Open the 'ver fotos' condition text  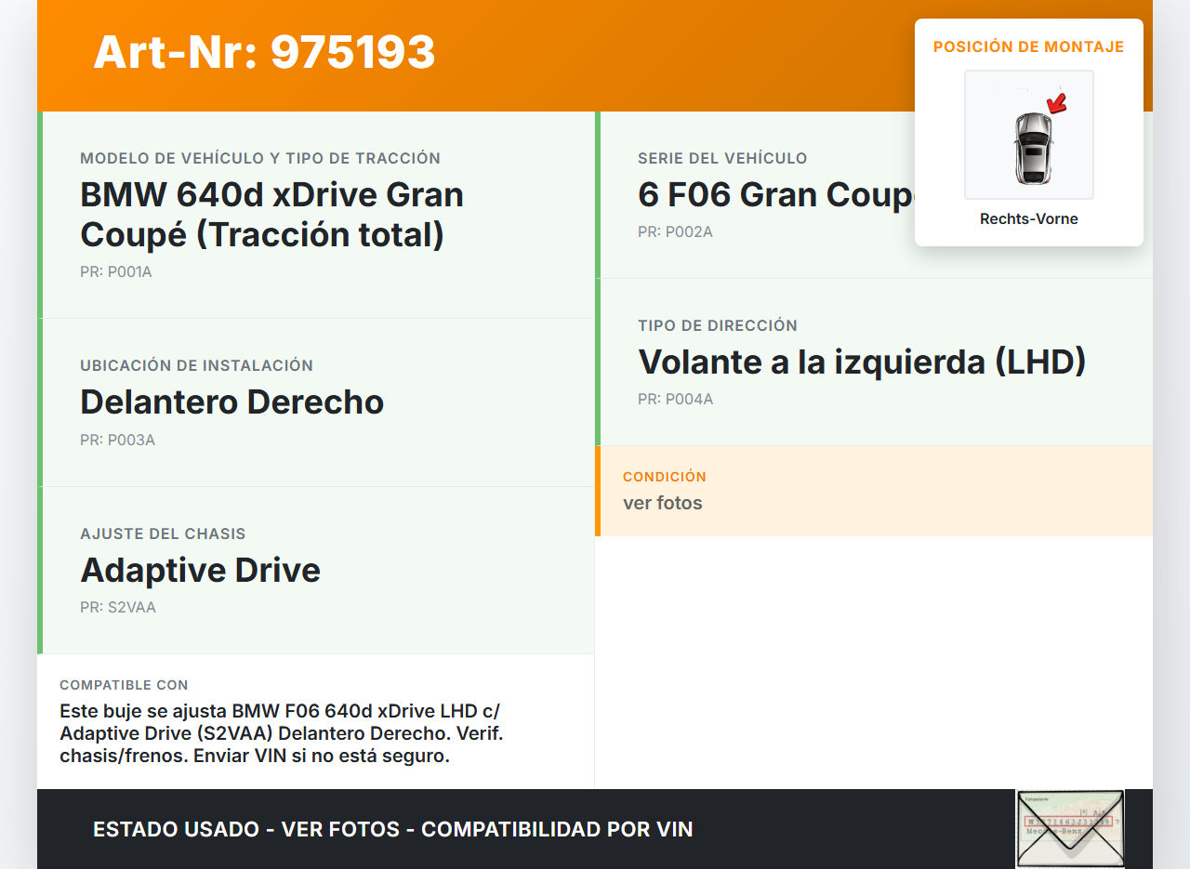pyautogui.click(x=662, y=503)
